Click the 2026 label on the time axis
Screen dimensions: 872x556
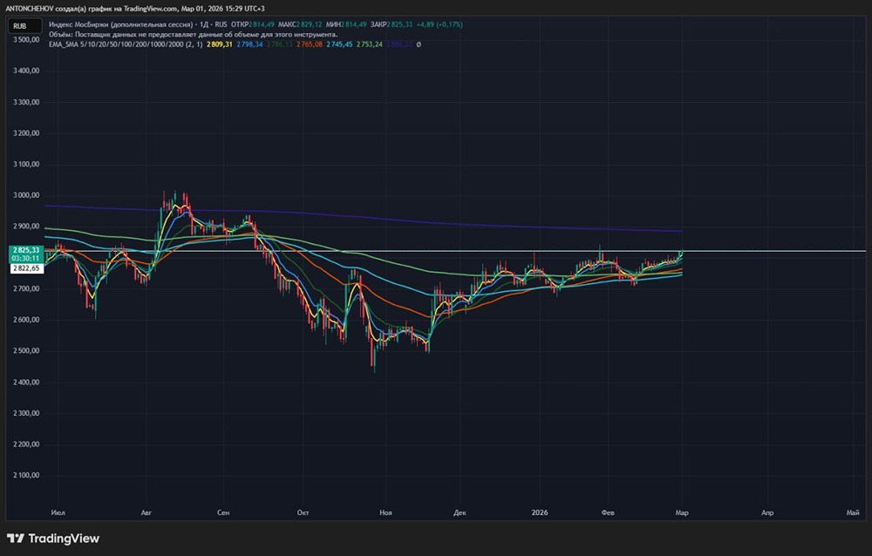click(538, 513)
